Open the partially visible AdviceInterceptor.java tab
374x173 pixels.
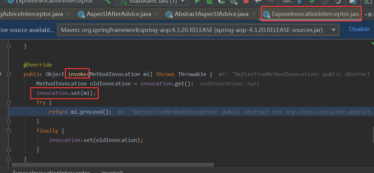coord(32,14)
